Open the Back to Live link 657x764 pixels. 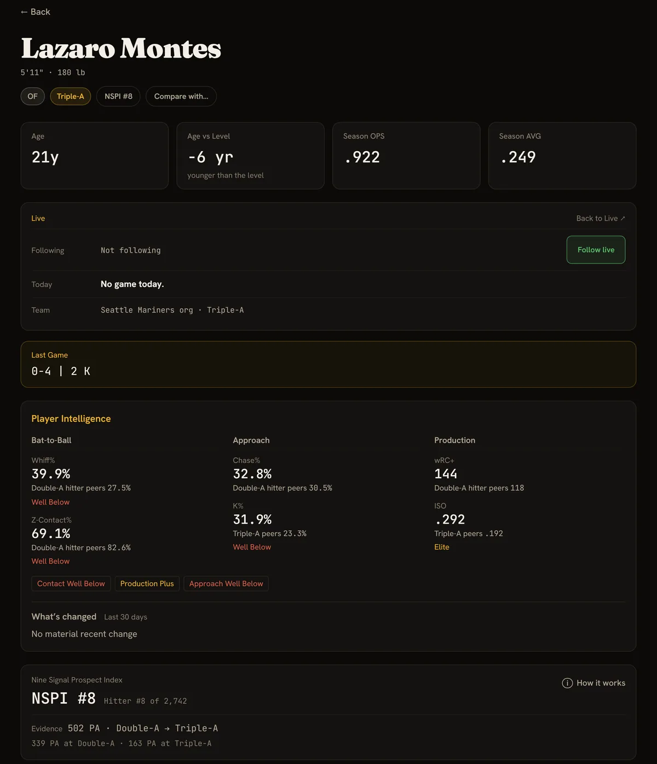click(x=601, y=219)
